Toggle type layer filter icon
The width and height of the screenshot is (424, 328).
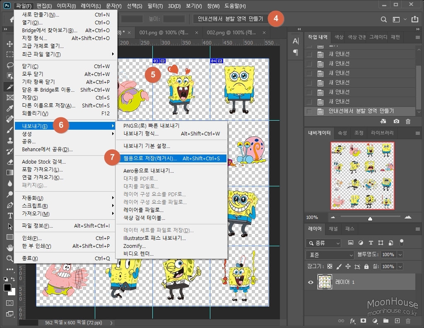click(371, 243)
